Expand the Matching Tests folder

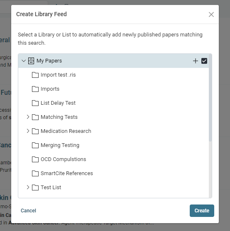coord(28,117)
